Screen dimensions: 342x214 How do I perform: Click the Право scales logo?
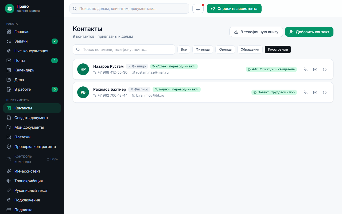[10, 9]
